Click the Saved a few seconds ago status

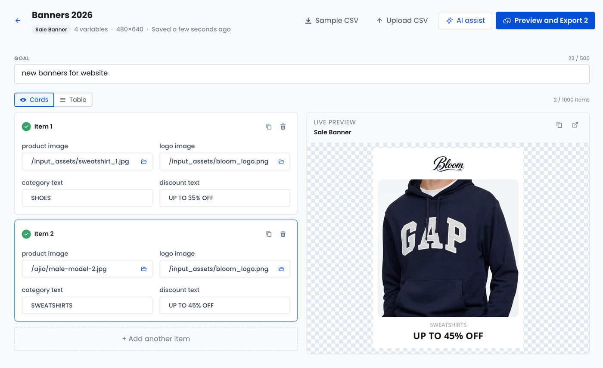pyautogui.click(x=191, y=29)
